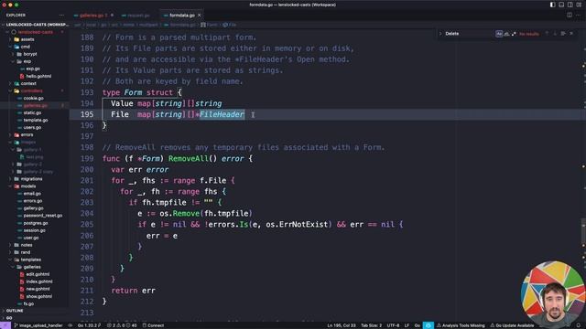Collapse the lenslocked-casts root folder
The height and width of the screenshot is (329, 586).
[x=35, y=32]
